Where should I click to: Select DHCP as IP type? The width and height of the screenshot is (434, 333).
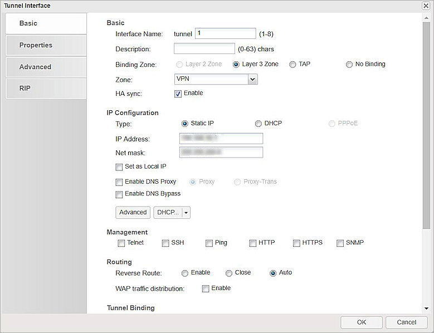click(259, 124)
